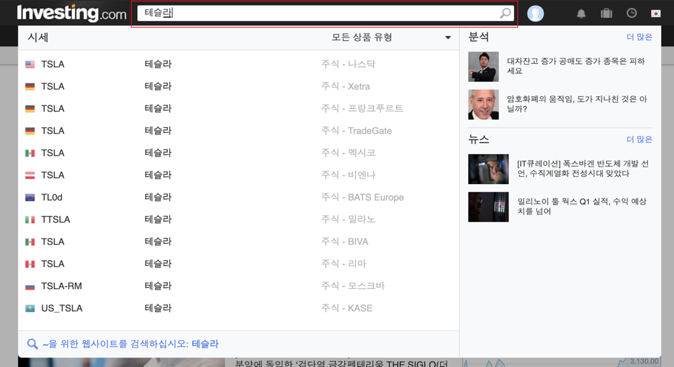The image size is (674, 367).
Task: Click the search box containing 테슬라
Action: 325,13
